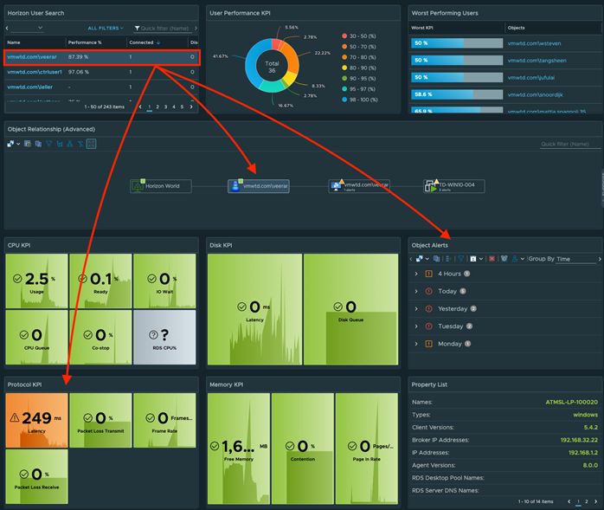604x510 pixels.
Task: Click the suspend alert clock icon in Object Alerts
Action: [x=504, y=259]
